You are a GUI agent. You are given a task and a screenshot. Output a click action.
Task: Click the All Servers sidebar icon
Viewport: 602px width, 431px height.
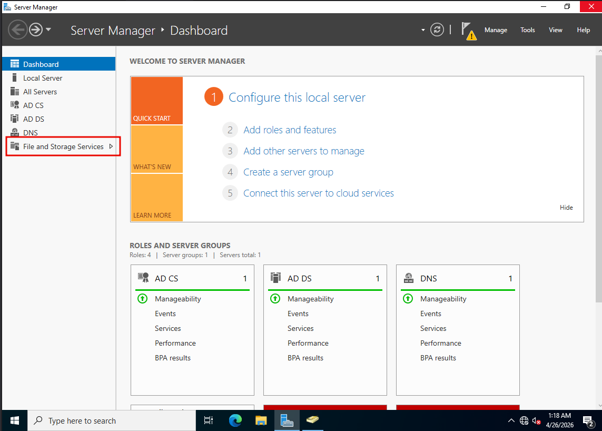(x=15, y=92)
